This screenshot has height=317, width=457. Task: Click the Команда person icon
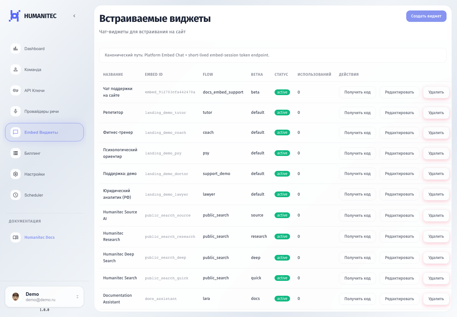[16, 69]
